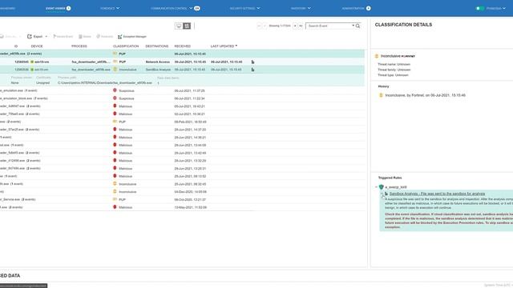This screenshot has width=513, height=288.
Task: Select Malicious event received 29-Jun-2021 13:44
Action: pos(182,145)
